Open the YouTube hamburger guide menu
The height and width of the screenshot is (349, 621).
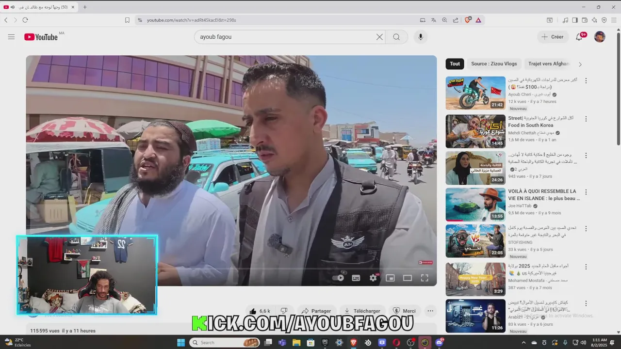[11, 37]
